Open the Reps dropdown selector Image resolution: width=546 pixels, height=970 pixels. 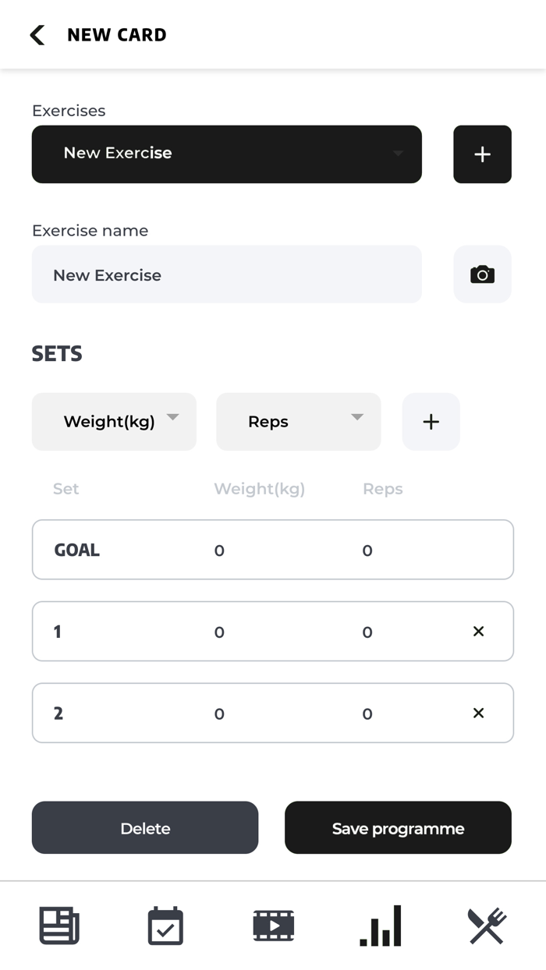click(298, 422)
